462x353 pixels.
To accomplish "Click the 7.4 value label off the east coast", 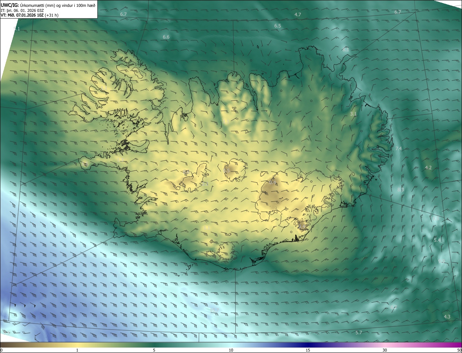I will pos(398,148).
